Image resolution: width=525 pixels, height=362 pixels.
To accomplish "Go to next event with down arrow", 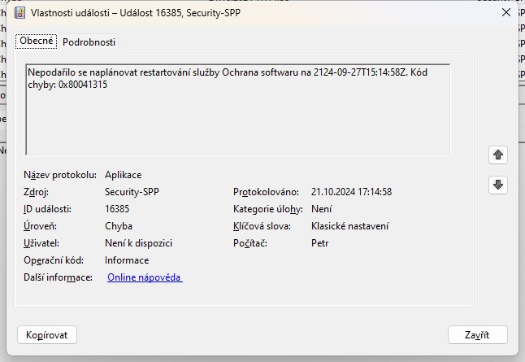I will coord(498,185).
